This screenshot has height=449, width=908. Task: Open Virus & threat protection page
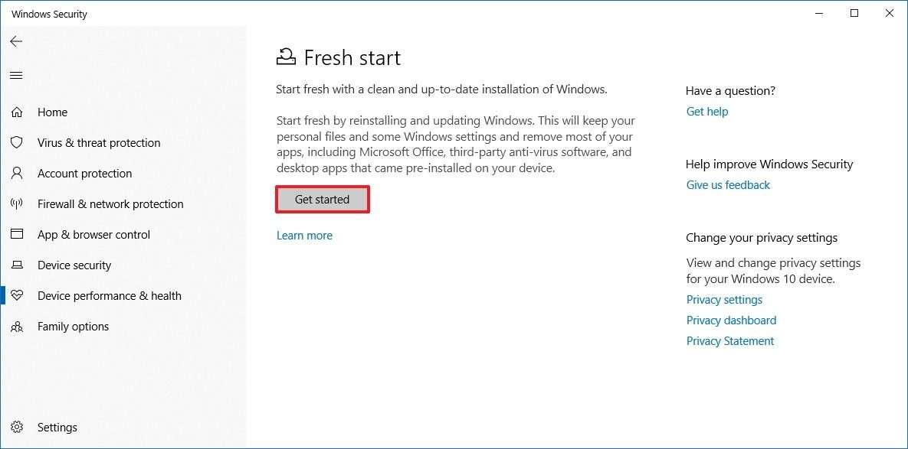[x=99, y=143]
